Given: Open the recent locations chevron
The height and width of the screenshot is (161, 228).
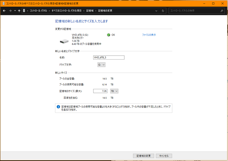Looking at the screenshot, I should coord(15,11).
